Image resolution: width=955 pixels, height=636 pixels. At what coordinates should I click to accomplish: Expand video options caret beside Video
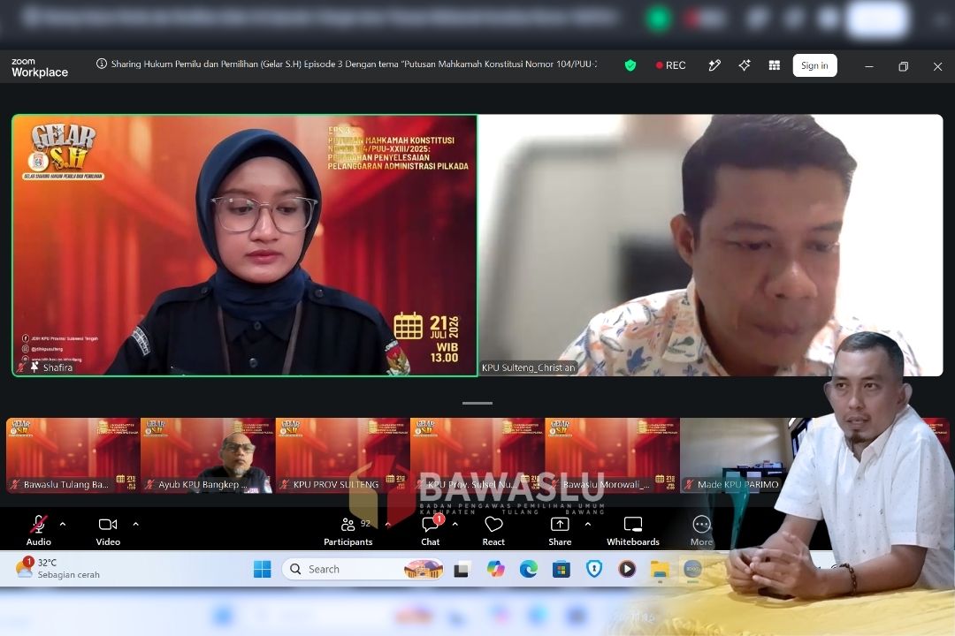click(x=135, y=524)
